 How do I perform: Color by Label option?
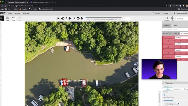pyautogui.click(x=167, y=89)
